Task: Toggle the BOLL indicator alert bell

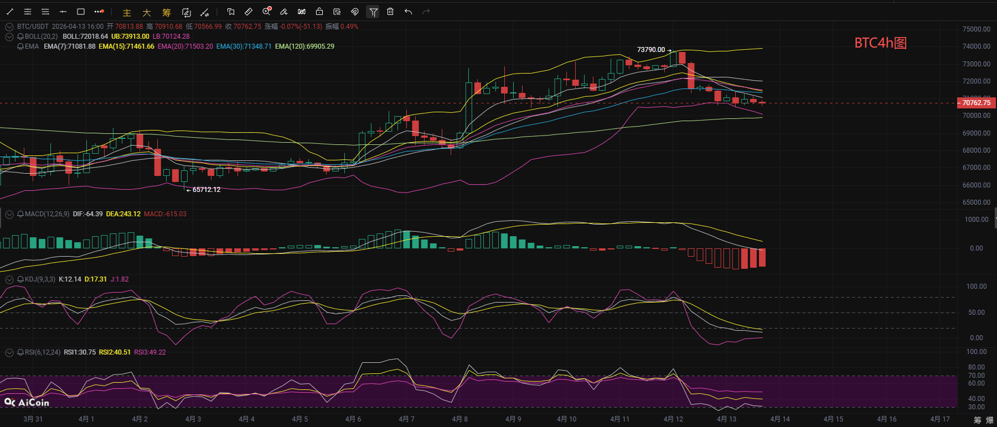Action: (20, 37)
